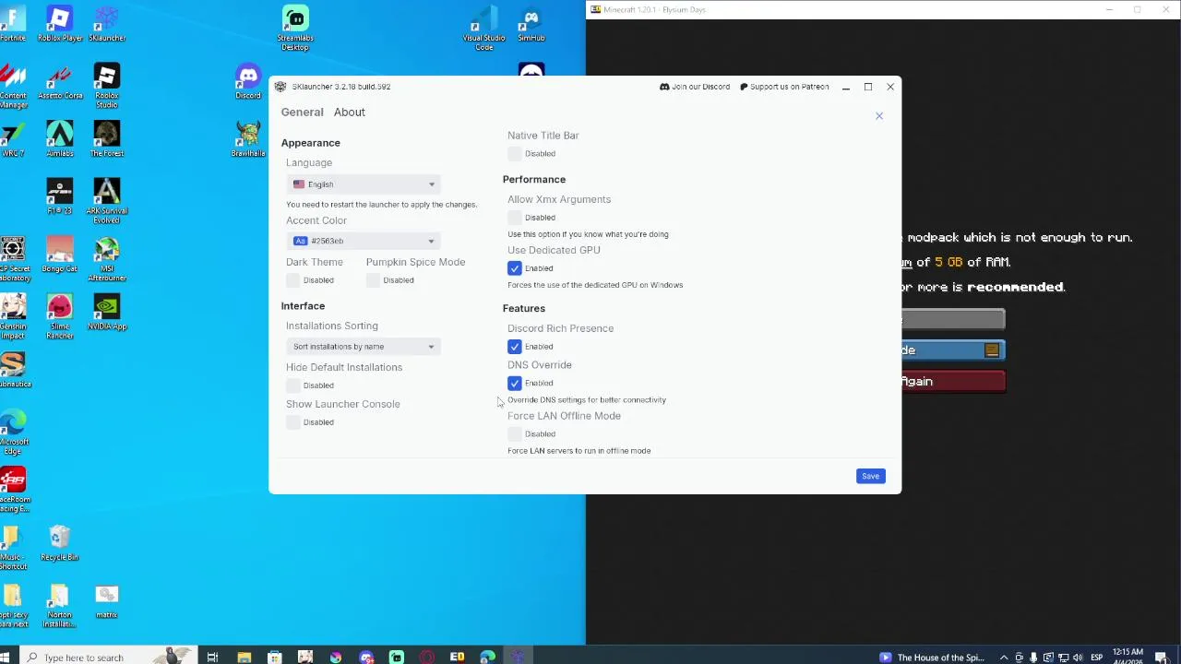The image size is (1181, 664).
Task: Click The House of the Spi... media item
Action: pos(932,658)
